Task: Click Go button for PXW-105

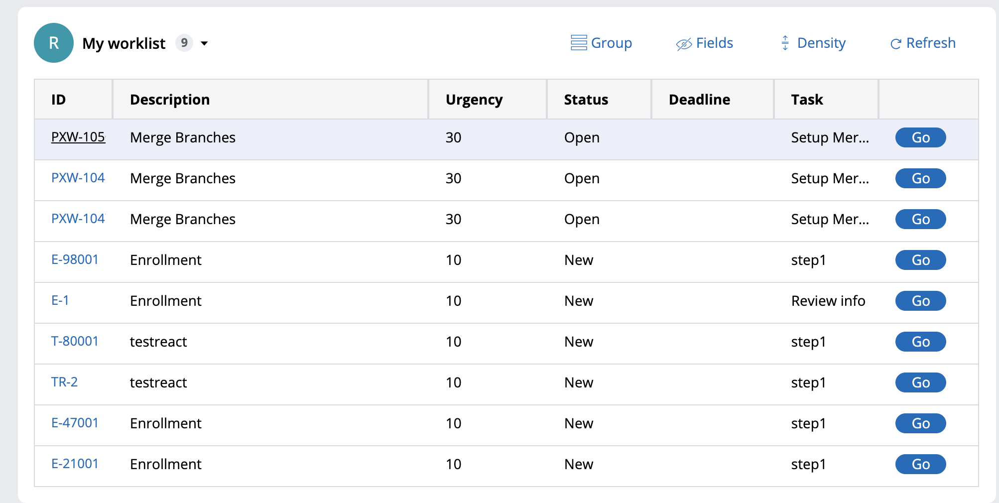Action: (x=920, y=137)
